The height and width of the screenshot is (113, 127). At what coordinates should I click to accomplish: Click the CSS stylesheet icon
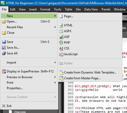pos(61,48)
